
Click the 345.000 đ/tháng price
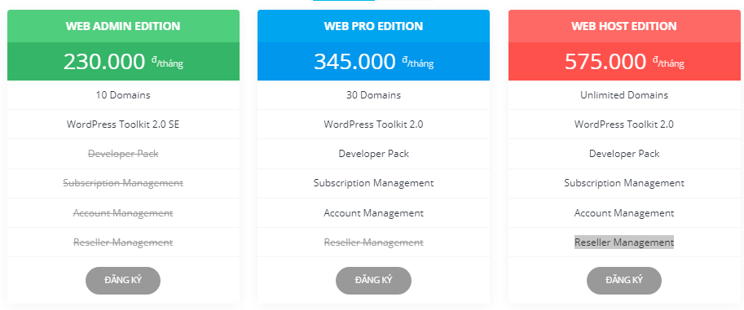(373, 62)
